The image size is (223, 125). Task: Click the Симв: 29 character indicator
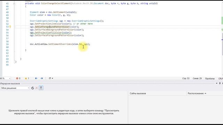coord(197,78)
